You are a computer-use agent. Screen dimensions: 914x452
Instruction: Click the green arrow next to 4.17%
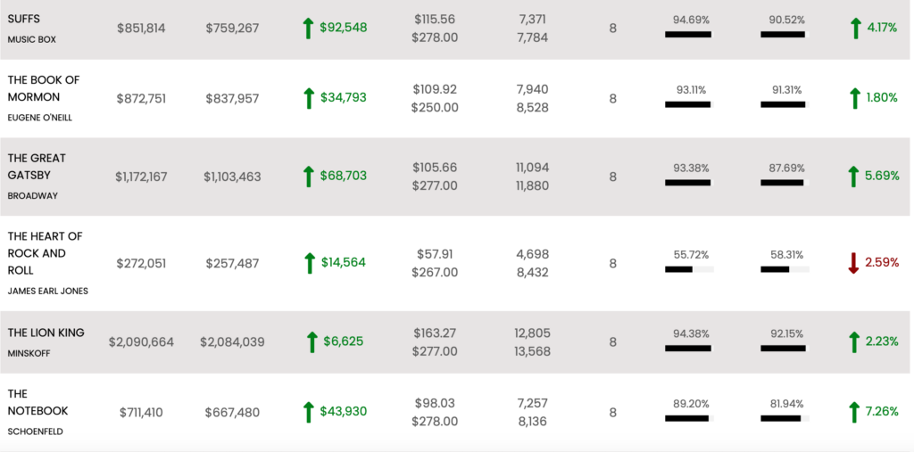point(855,29)
